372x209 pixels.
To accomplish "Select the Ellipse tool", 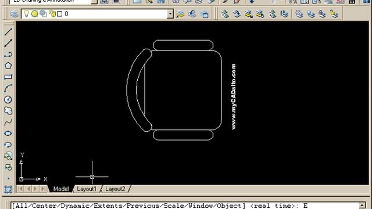I will (x=8, y=134).
